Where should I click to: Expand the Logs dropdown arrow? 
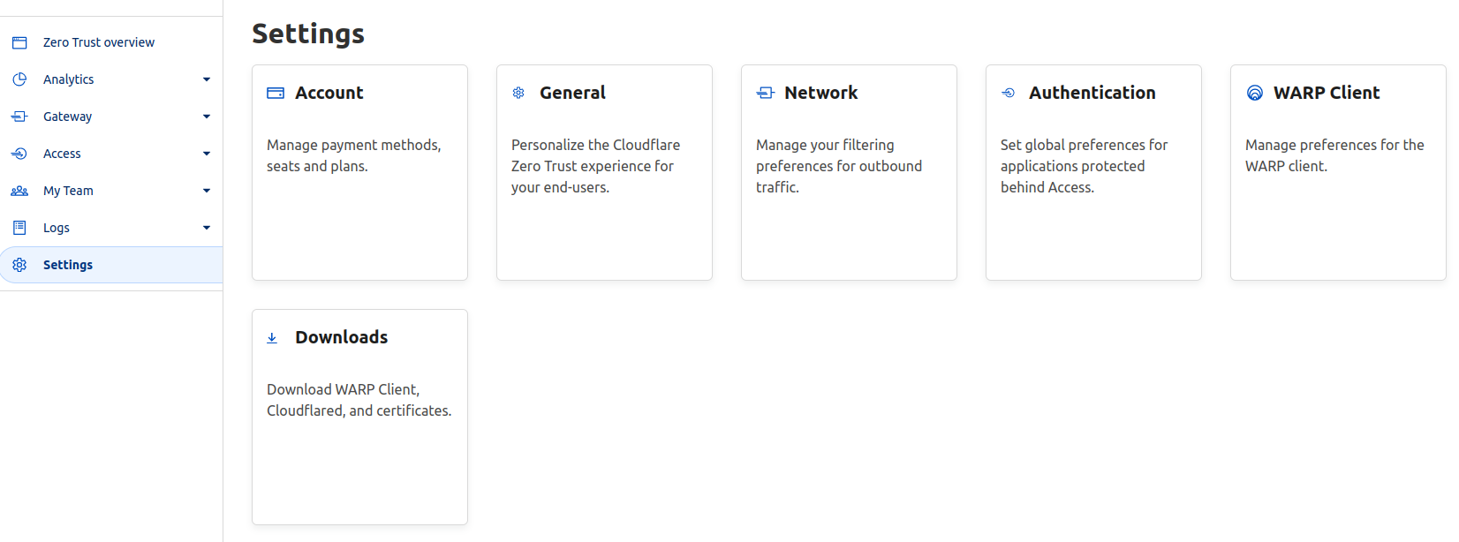207,227
